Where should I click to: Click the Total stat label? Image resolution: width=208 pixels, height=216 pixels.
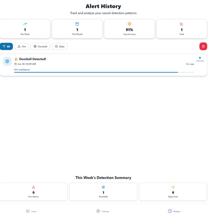point(182,34)
